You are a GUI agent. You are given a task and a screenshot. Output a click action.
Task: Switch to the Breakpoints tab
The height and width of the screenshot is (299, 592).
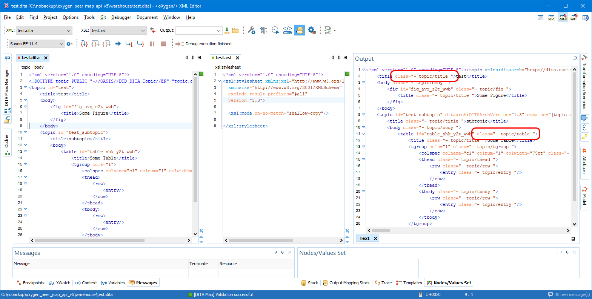30,283
